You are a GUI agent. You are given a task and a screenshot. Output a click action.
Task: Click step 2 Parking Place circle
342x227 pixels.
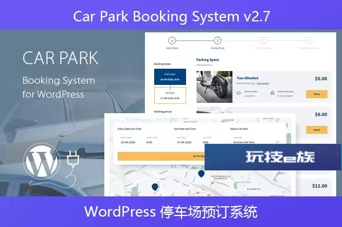coord(217,40)
